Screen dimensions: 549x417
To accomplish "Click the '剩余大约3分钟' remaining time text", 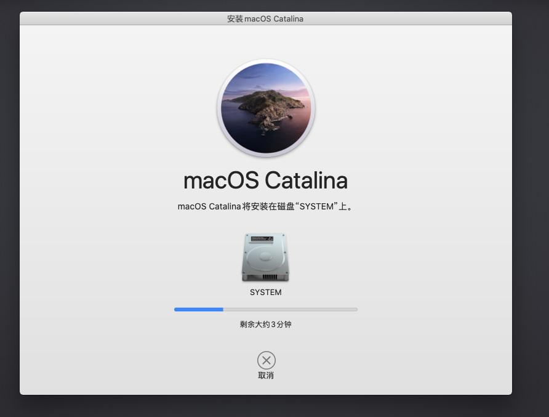I will pos(266,325).
